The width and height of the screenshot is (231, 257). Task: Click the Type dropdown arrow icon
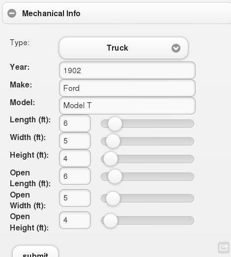(176, 48)
